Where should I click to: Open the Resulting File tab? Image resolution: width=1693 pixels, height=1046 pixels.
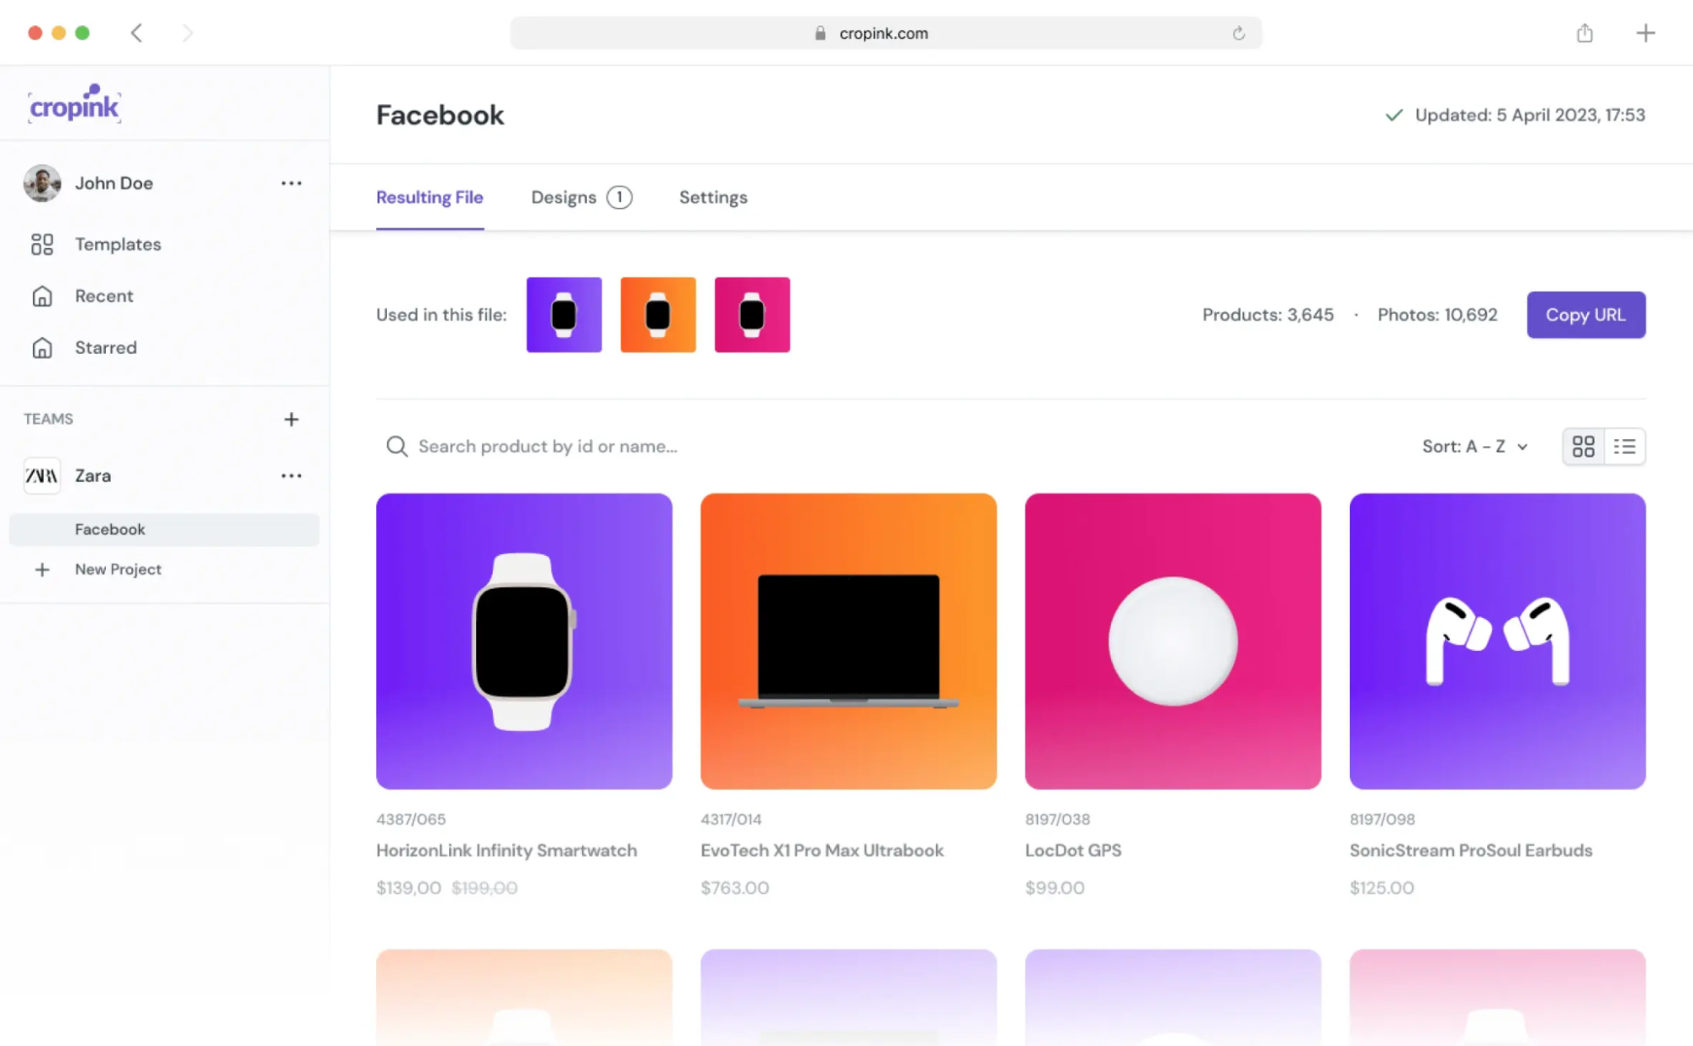[x=429, y=197]
